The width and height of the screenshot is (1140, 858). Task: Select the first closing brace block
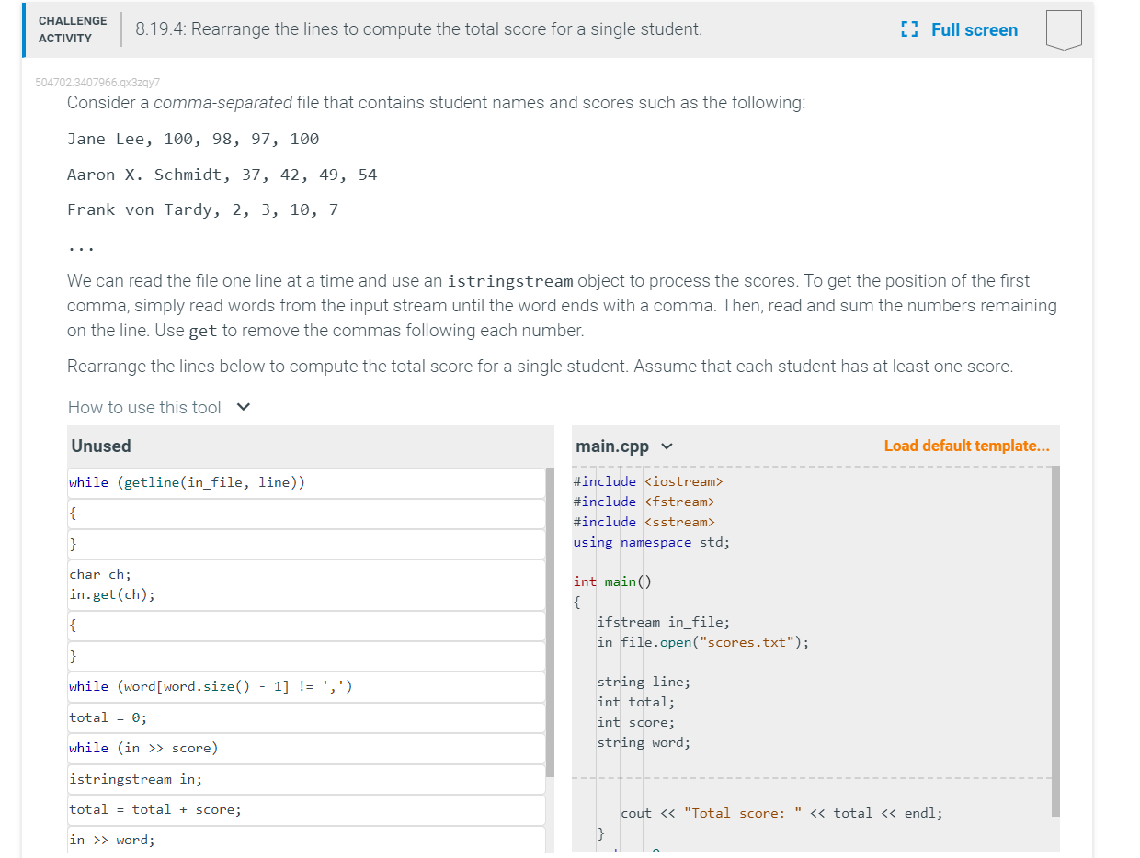[x=306, y=544]
